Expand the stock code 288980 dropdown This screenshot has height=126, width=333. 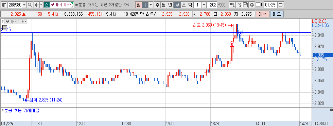pyautogui.click(x=24, y=5)
